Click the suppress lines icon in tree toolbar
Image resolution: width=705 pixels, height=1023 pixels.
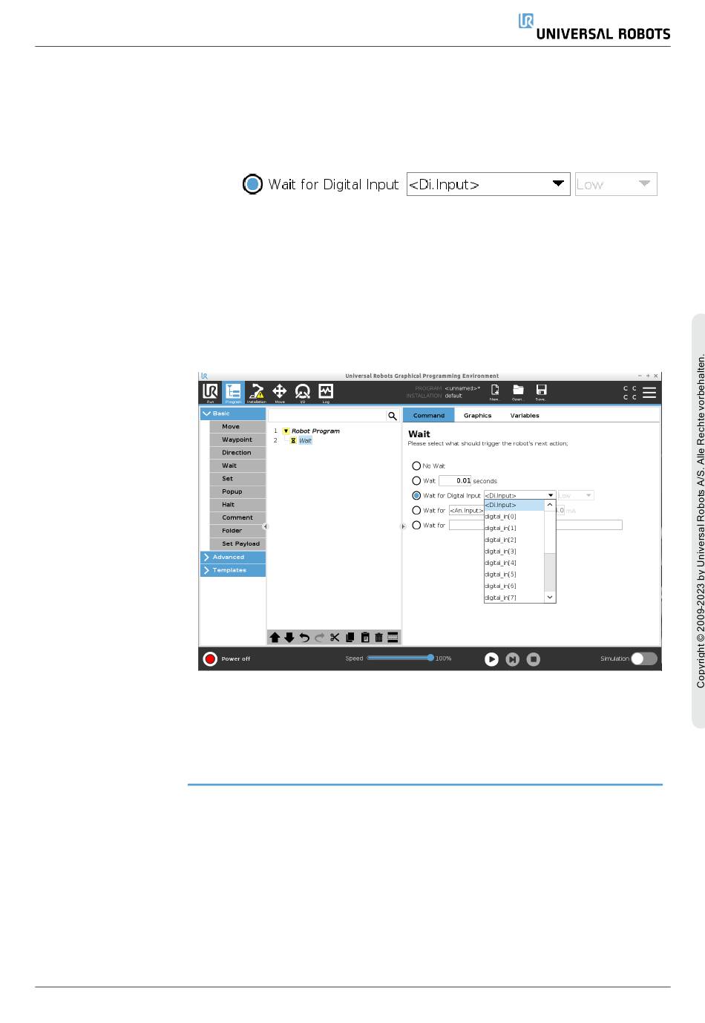(x=393, y=637)
